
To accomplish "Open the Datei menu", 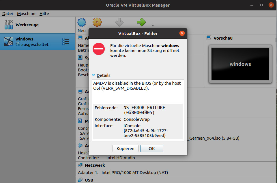I will coord(8,14).
